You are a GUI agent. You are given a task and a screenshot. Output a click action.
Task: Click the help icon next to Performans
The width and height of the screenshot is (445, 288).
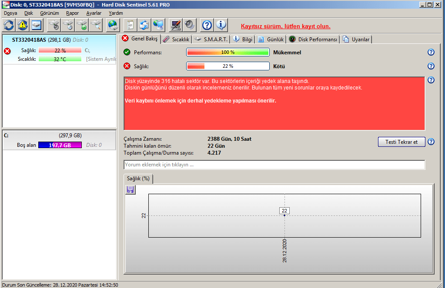431,52
